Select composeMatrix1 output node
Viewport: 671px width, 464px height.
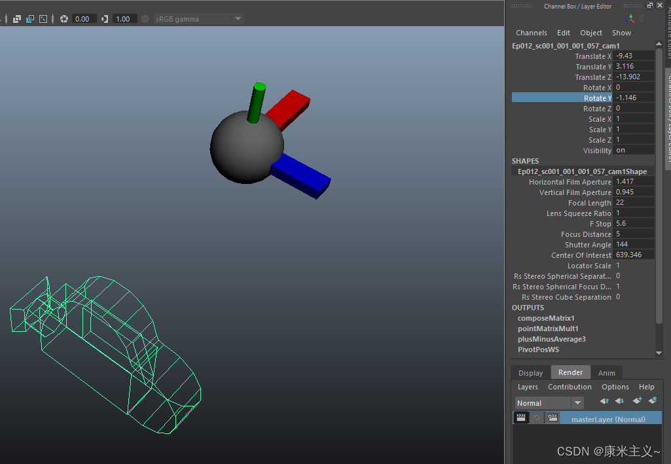pos(545,318)
